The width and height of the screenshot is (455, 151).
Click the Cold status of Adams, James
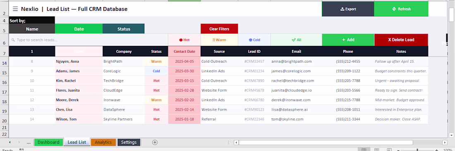click(156, 71)
